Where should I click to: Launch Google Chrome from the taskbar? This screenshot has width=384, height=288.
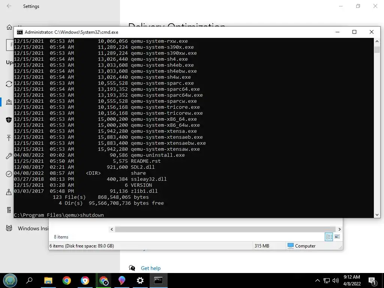tap(67, 280)
